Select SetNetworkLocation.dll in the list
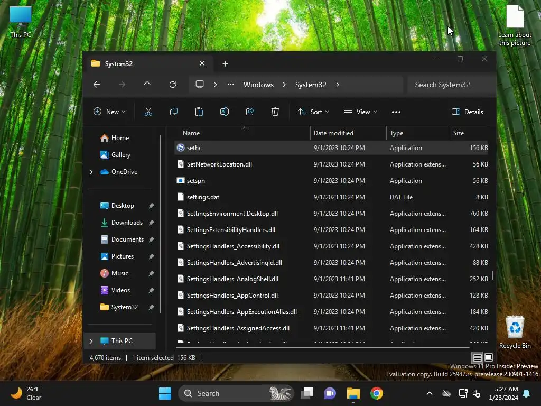This screenshot has height=406, width=541. pyautogui.click(x=331, y=164)
